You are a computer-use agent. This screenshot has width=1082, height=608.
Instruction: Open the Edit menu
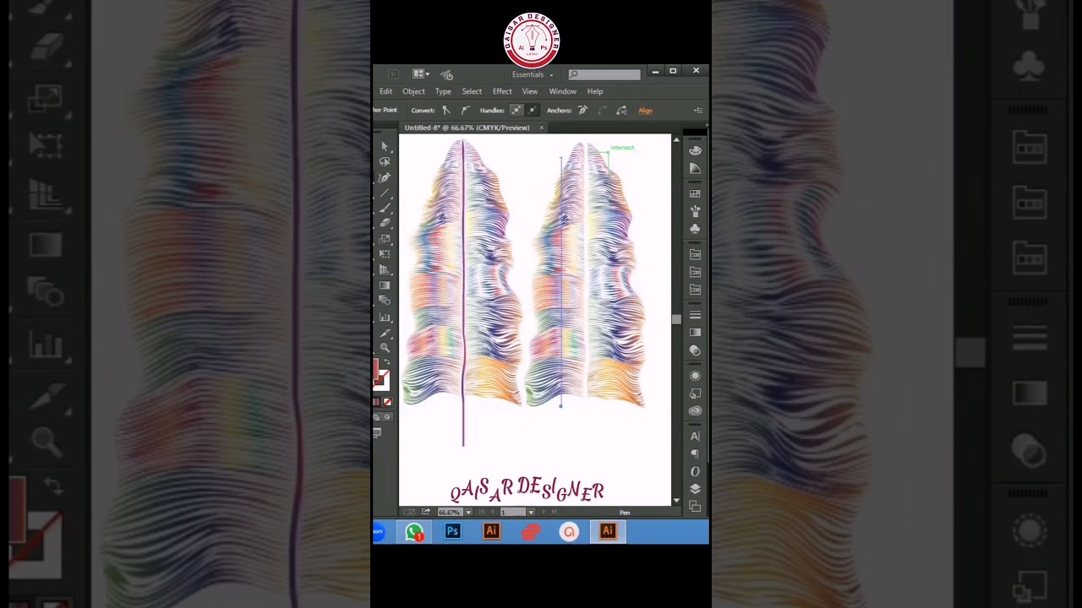point(385,91)
